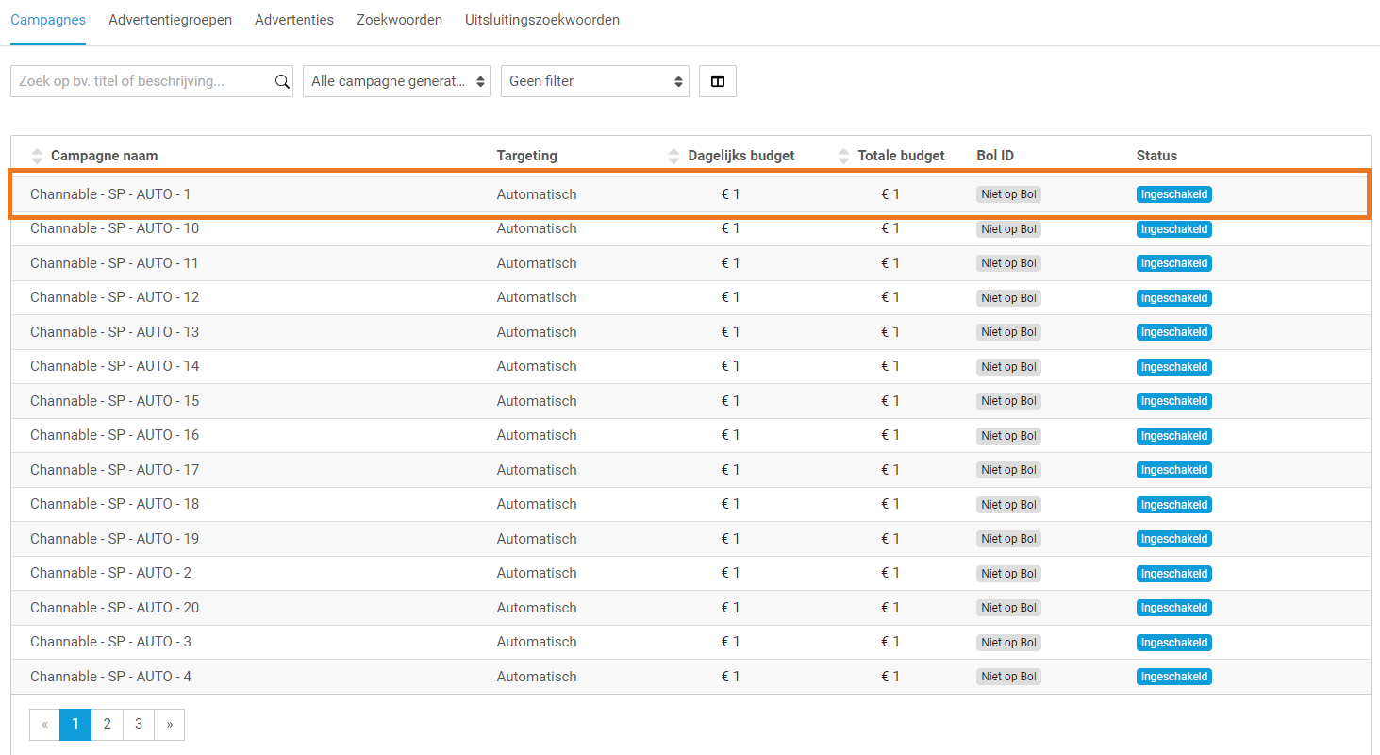Select row Channable - SP - AUTO - 18
This screenshot has height=755, width=1380.
coord(690,504)
